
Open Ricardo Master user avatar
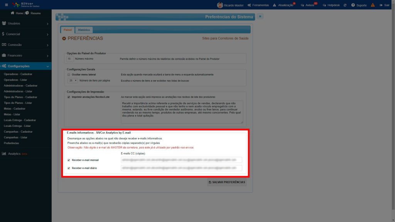[x=220, y=5]
